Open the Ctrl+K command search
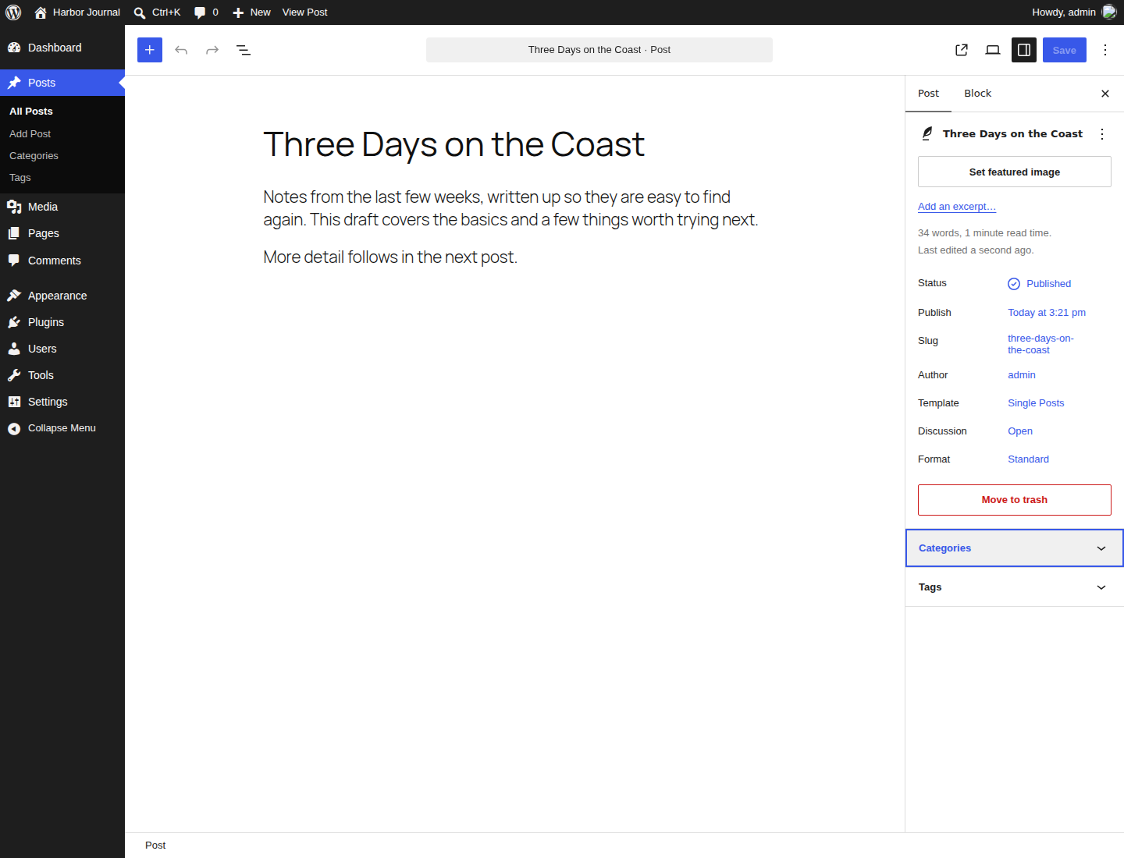Viewport: 1124px width, 858px height. [x=157, y=12]
